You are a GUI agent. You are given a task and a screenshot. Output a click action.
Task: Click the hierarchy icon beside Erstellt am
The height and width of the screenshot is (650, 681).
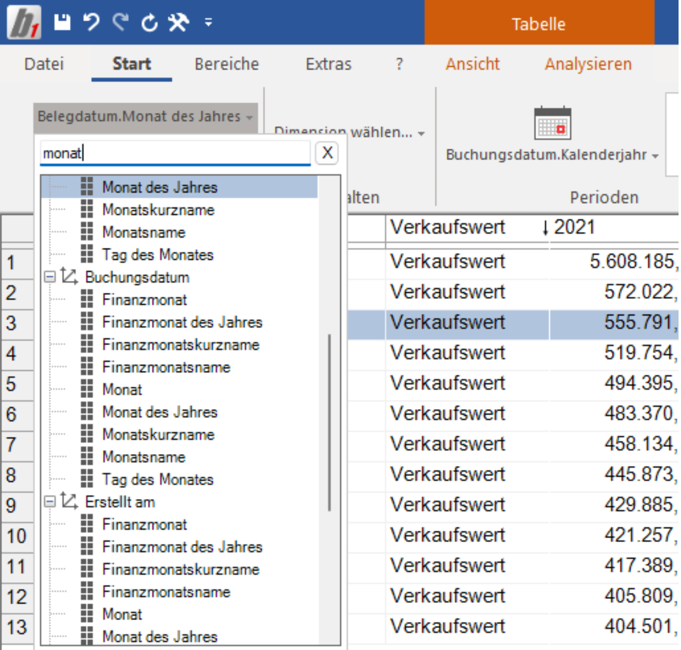click(69, 501)
